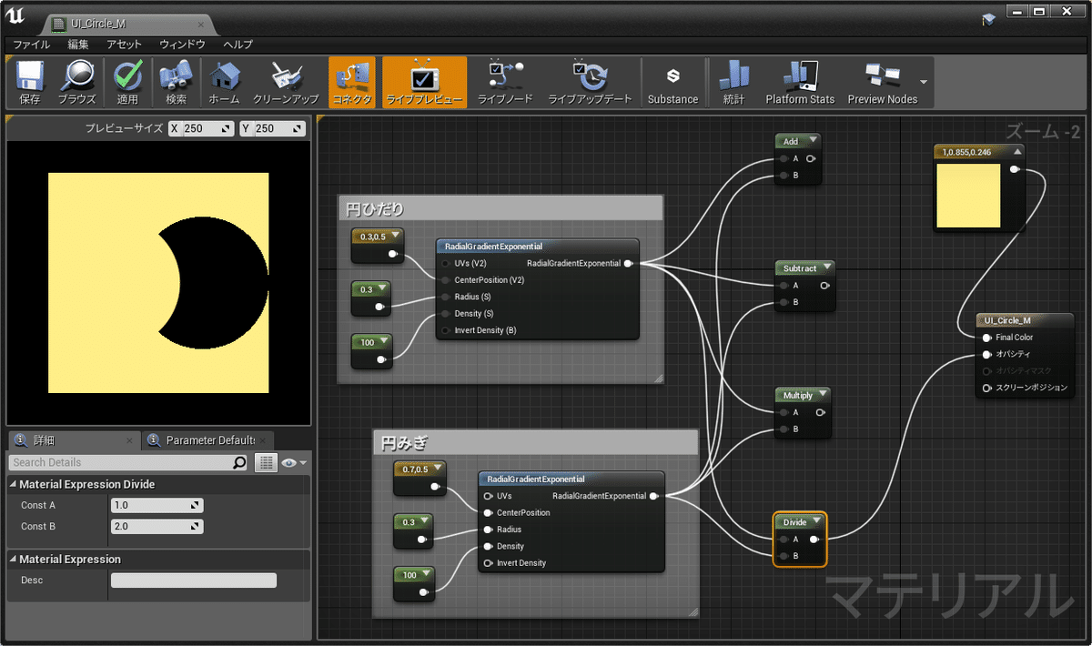This screenshot has width=1092, height=646.
Task: Click the Const B value field
Action: (157, 527)
